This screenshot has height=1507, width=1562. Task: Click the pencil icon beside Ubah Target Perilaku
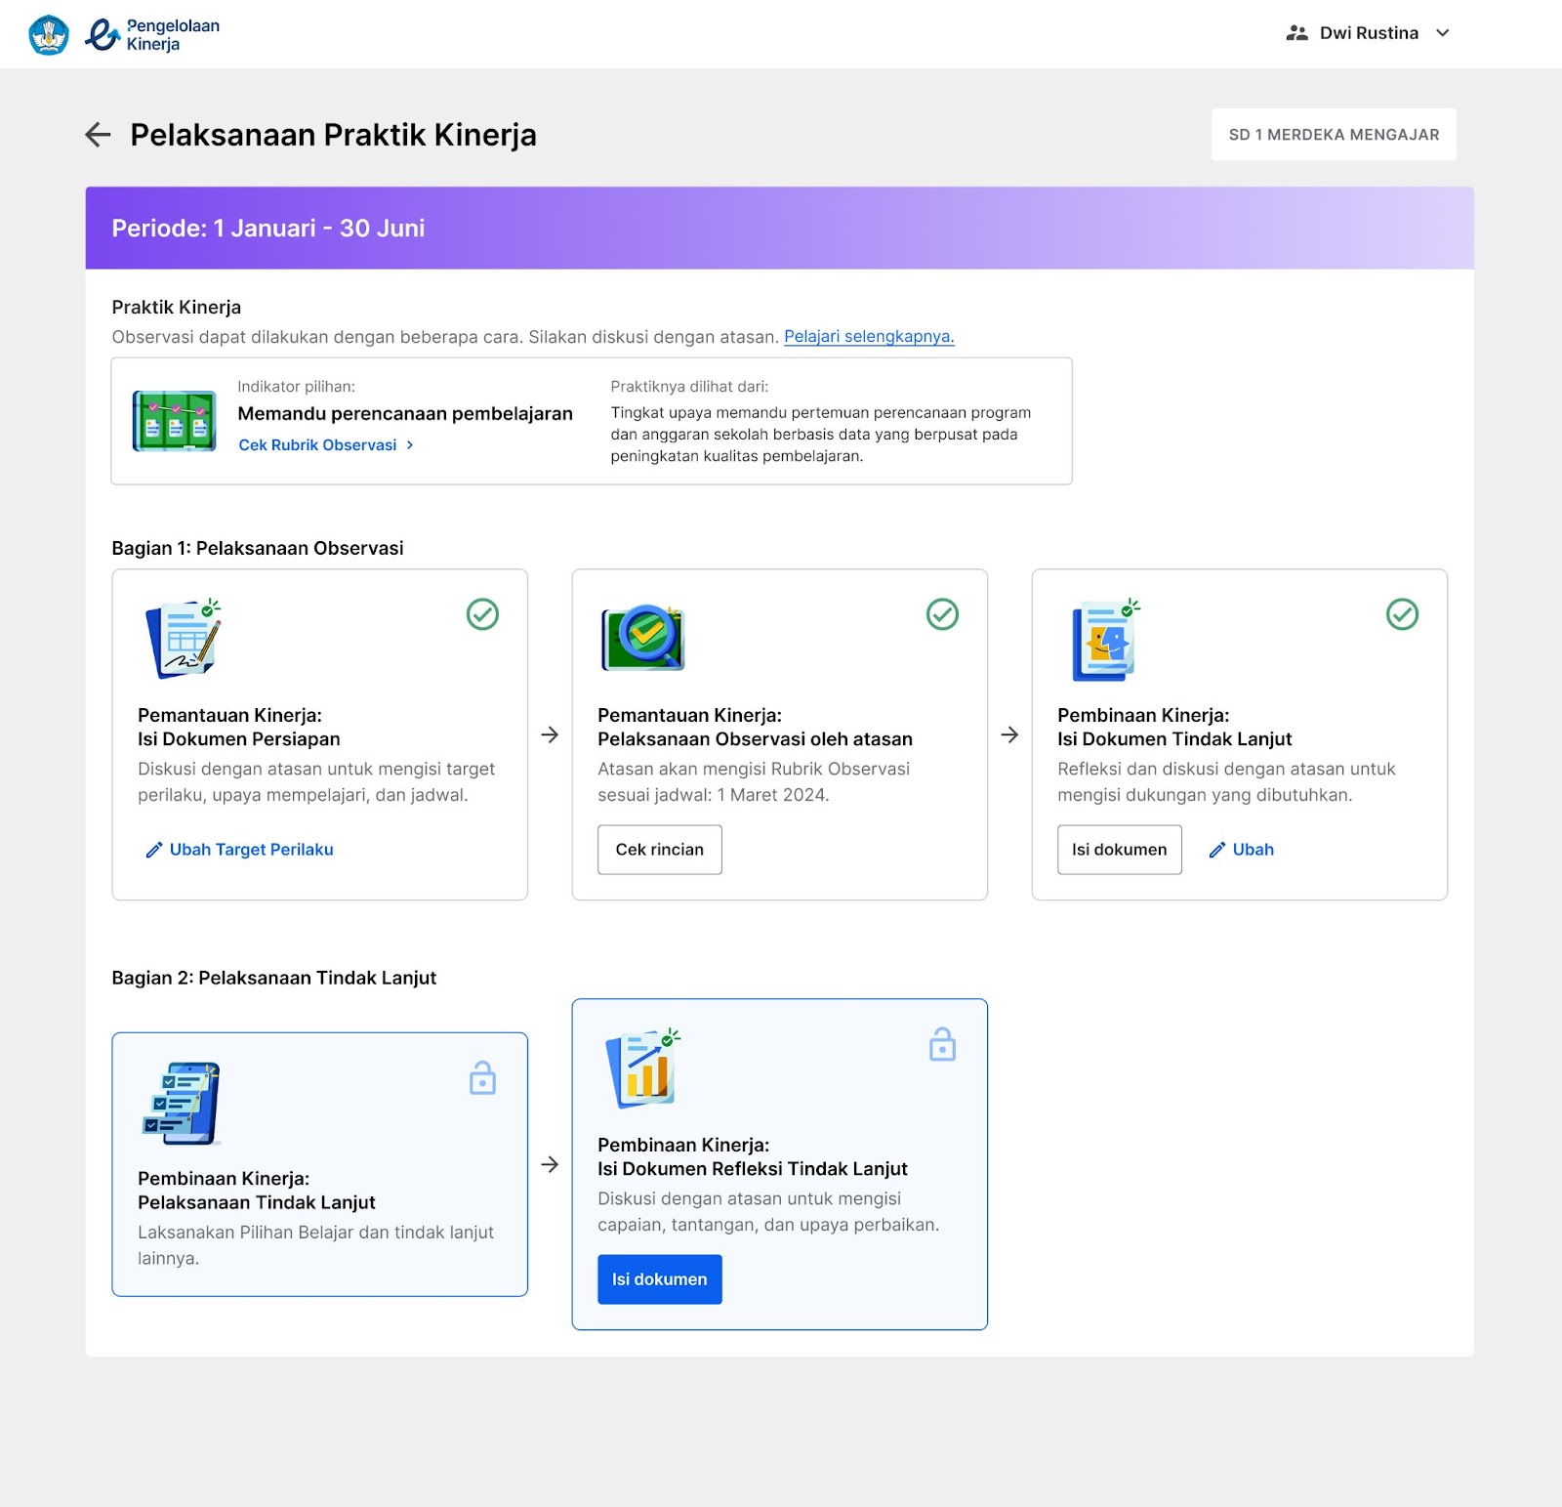coord(153,851)
